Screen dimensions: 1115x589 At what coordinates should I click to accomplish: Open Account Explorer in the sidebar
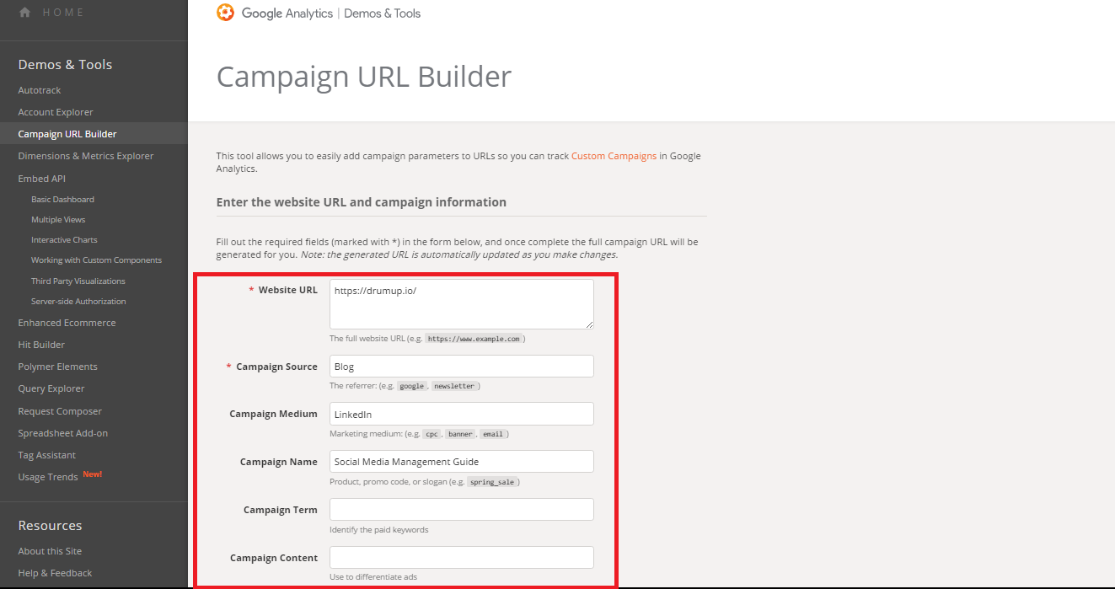click(56, 112)
